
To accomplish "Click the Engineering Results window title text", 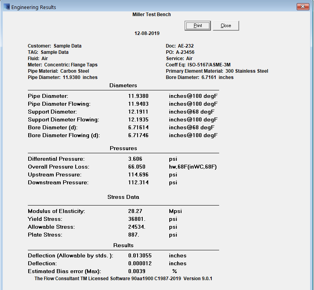I will click(x=34, y=7).
